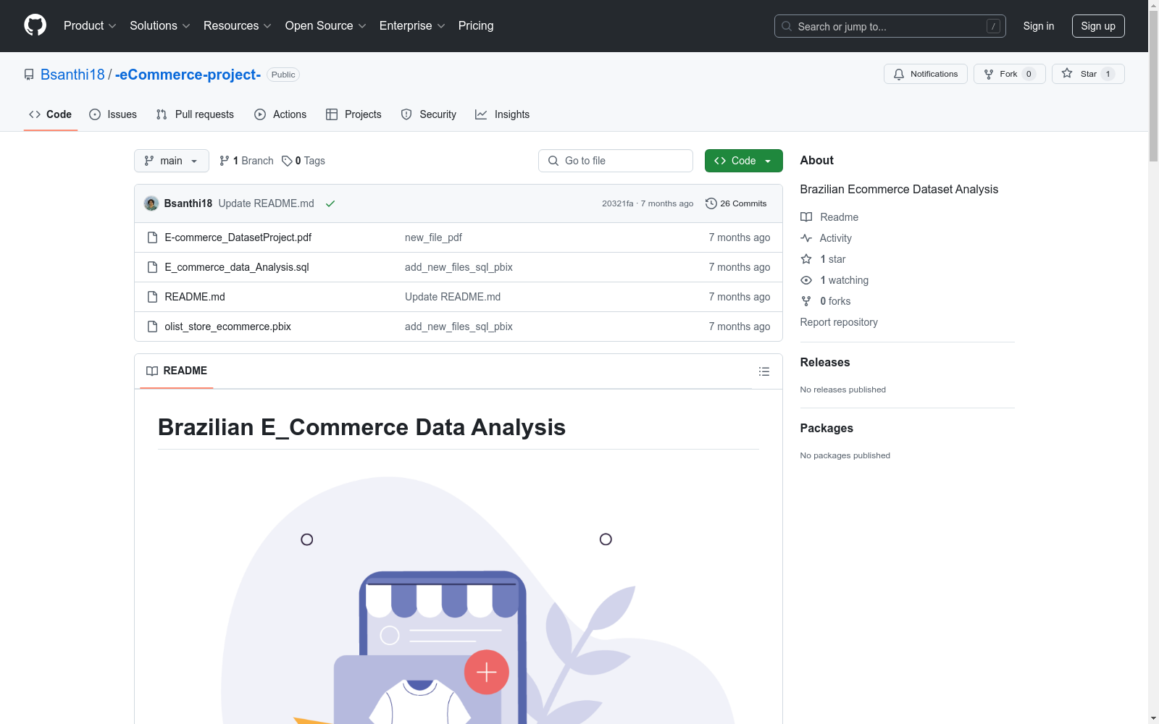Open the Bsanthi18 owner link
This screenshot has height=724, width=1159.
(x=72, y=75)
